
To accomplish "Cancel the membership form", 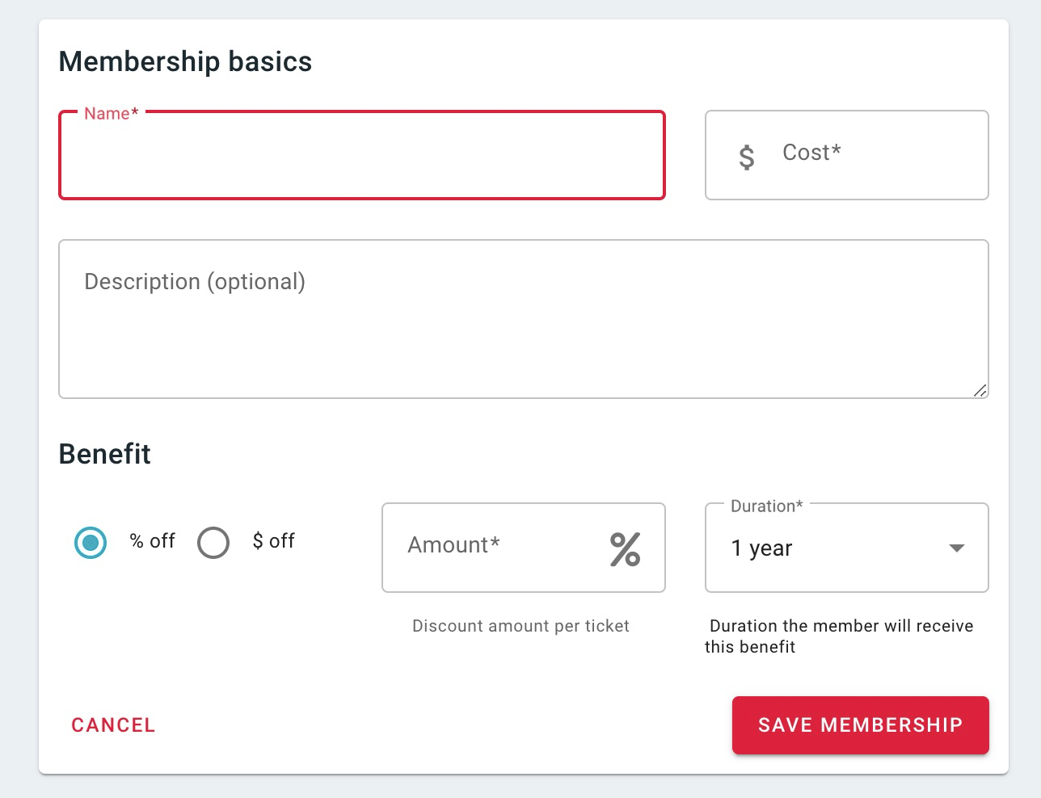I will (x=113, y=725).
